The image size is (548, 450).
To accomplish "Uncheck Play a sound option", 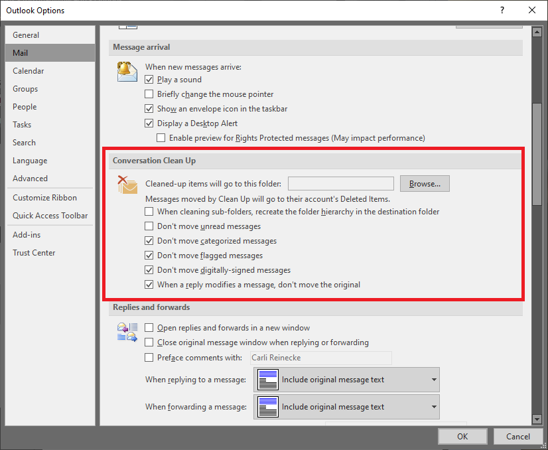I will (x=149, y=80).
